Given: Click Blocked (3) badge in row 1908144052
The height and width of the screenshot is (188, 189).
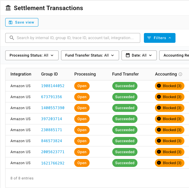Looking at the screenshot, I should (x=170, y=86).
